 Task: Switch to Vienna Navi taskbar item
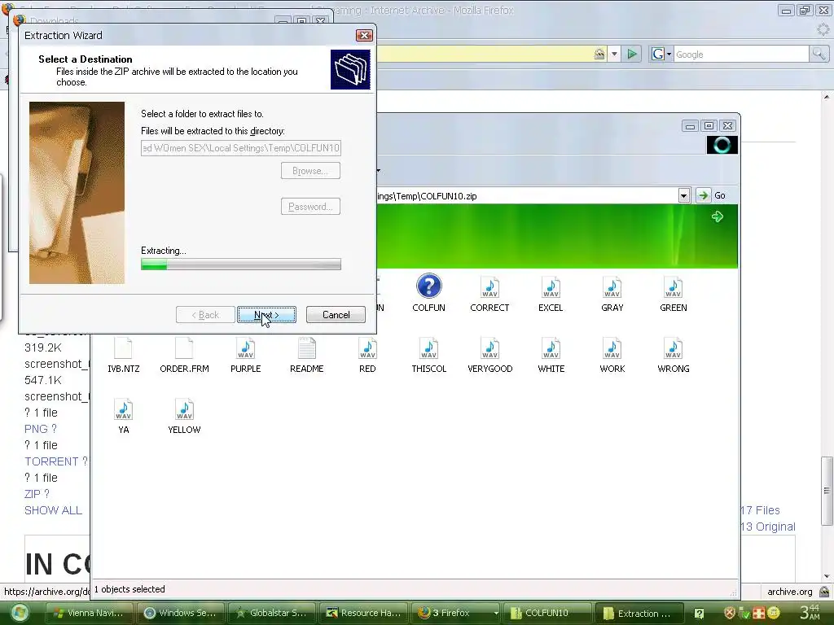[90, 613]
